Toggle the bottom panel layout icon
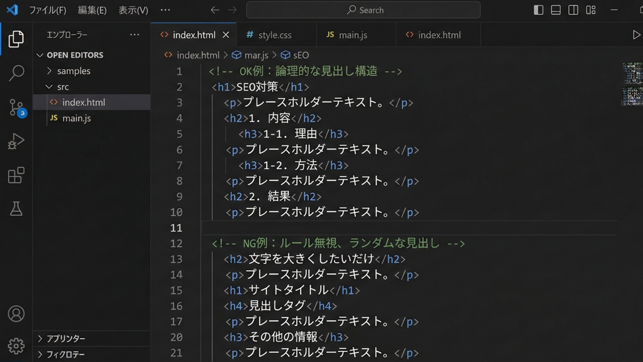The height and width of the screenshot is (362, 643). (x=556, y=10)
